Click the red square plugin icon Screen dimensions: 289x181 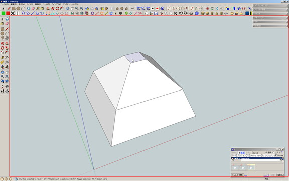click(x=8, y=13)
